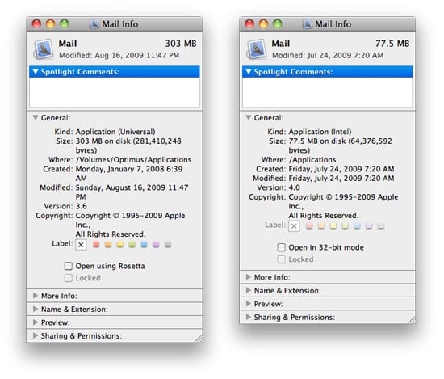The image size is (444, 379).
Task: Toggle Locked checkbox in left Mail Info window
Action: (69, 278)
